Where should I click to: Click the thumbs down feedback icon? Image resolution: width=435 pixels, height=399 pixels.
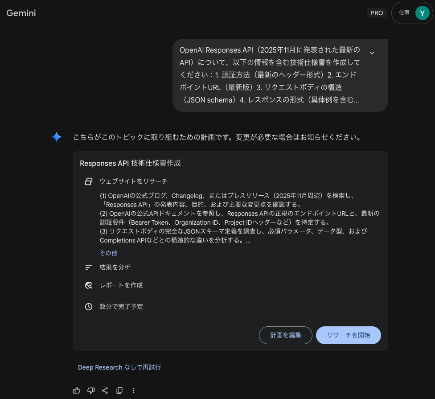tap(91, 391)
